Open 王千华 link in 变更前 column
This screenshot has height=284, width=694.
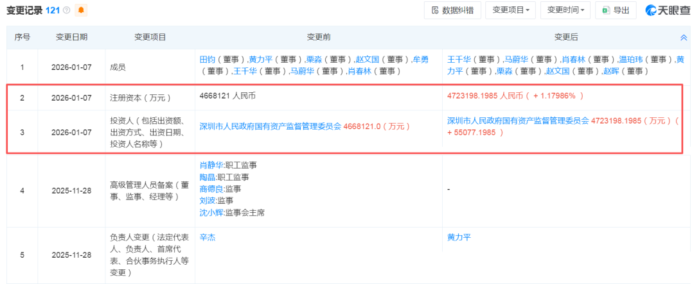pyautogui.click(x=245, y=71)
